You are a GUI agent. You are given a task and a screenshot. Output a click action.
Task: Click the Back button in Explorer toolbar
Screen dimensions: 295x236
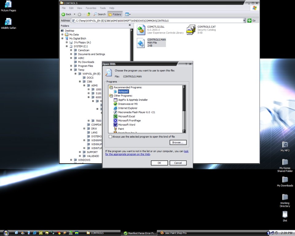[66, 14]
